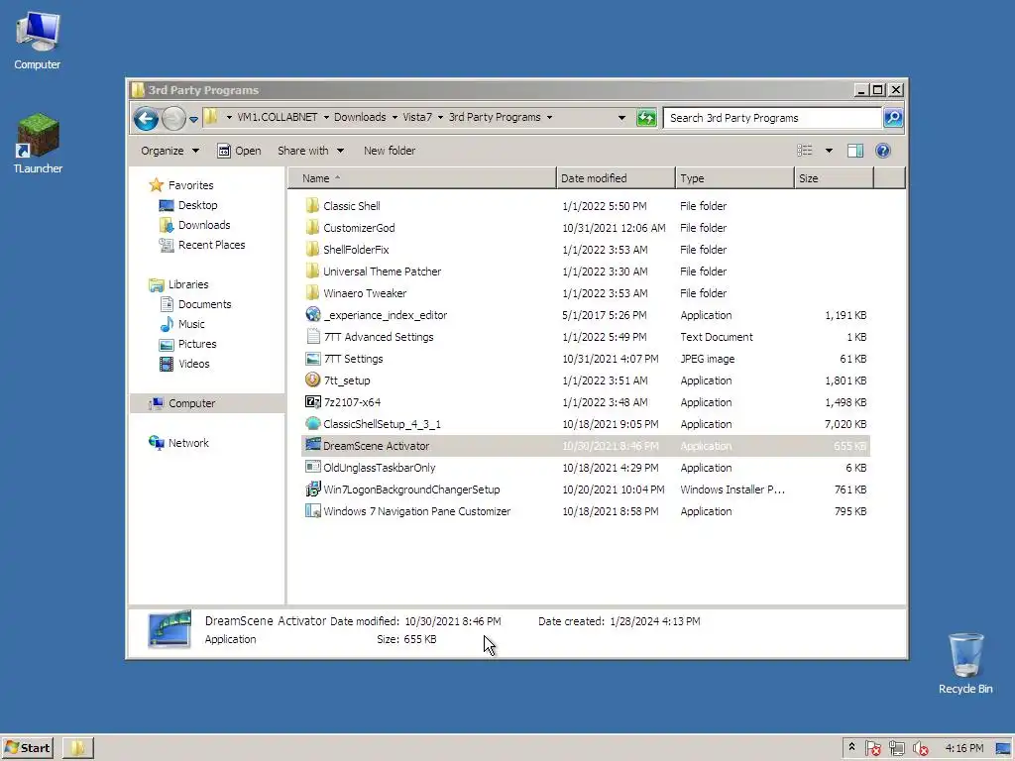The image size is (1015, 761).
Task: Refresh the folder with the green arrows icon
Action: [x=646, y=118]
